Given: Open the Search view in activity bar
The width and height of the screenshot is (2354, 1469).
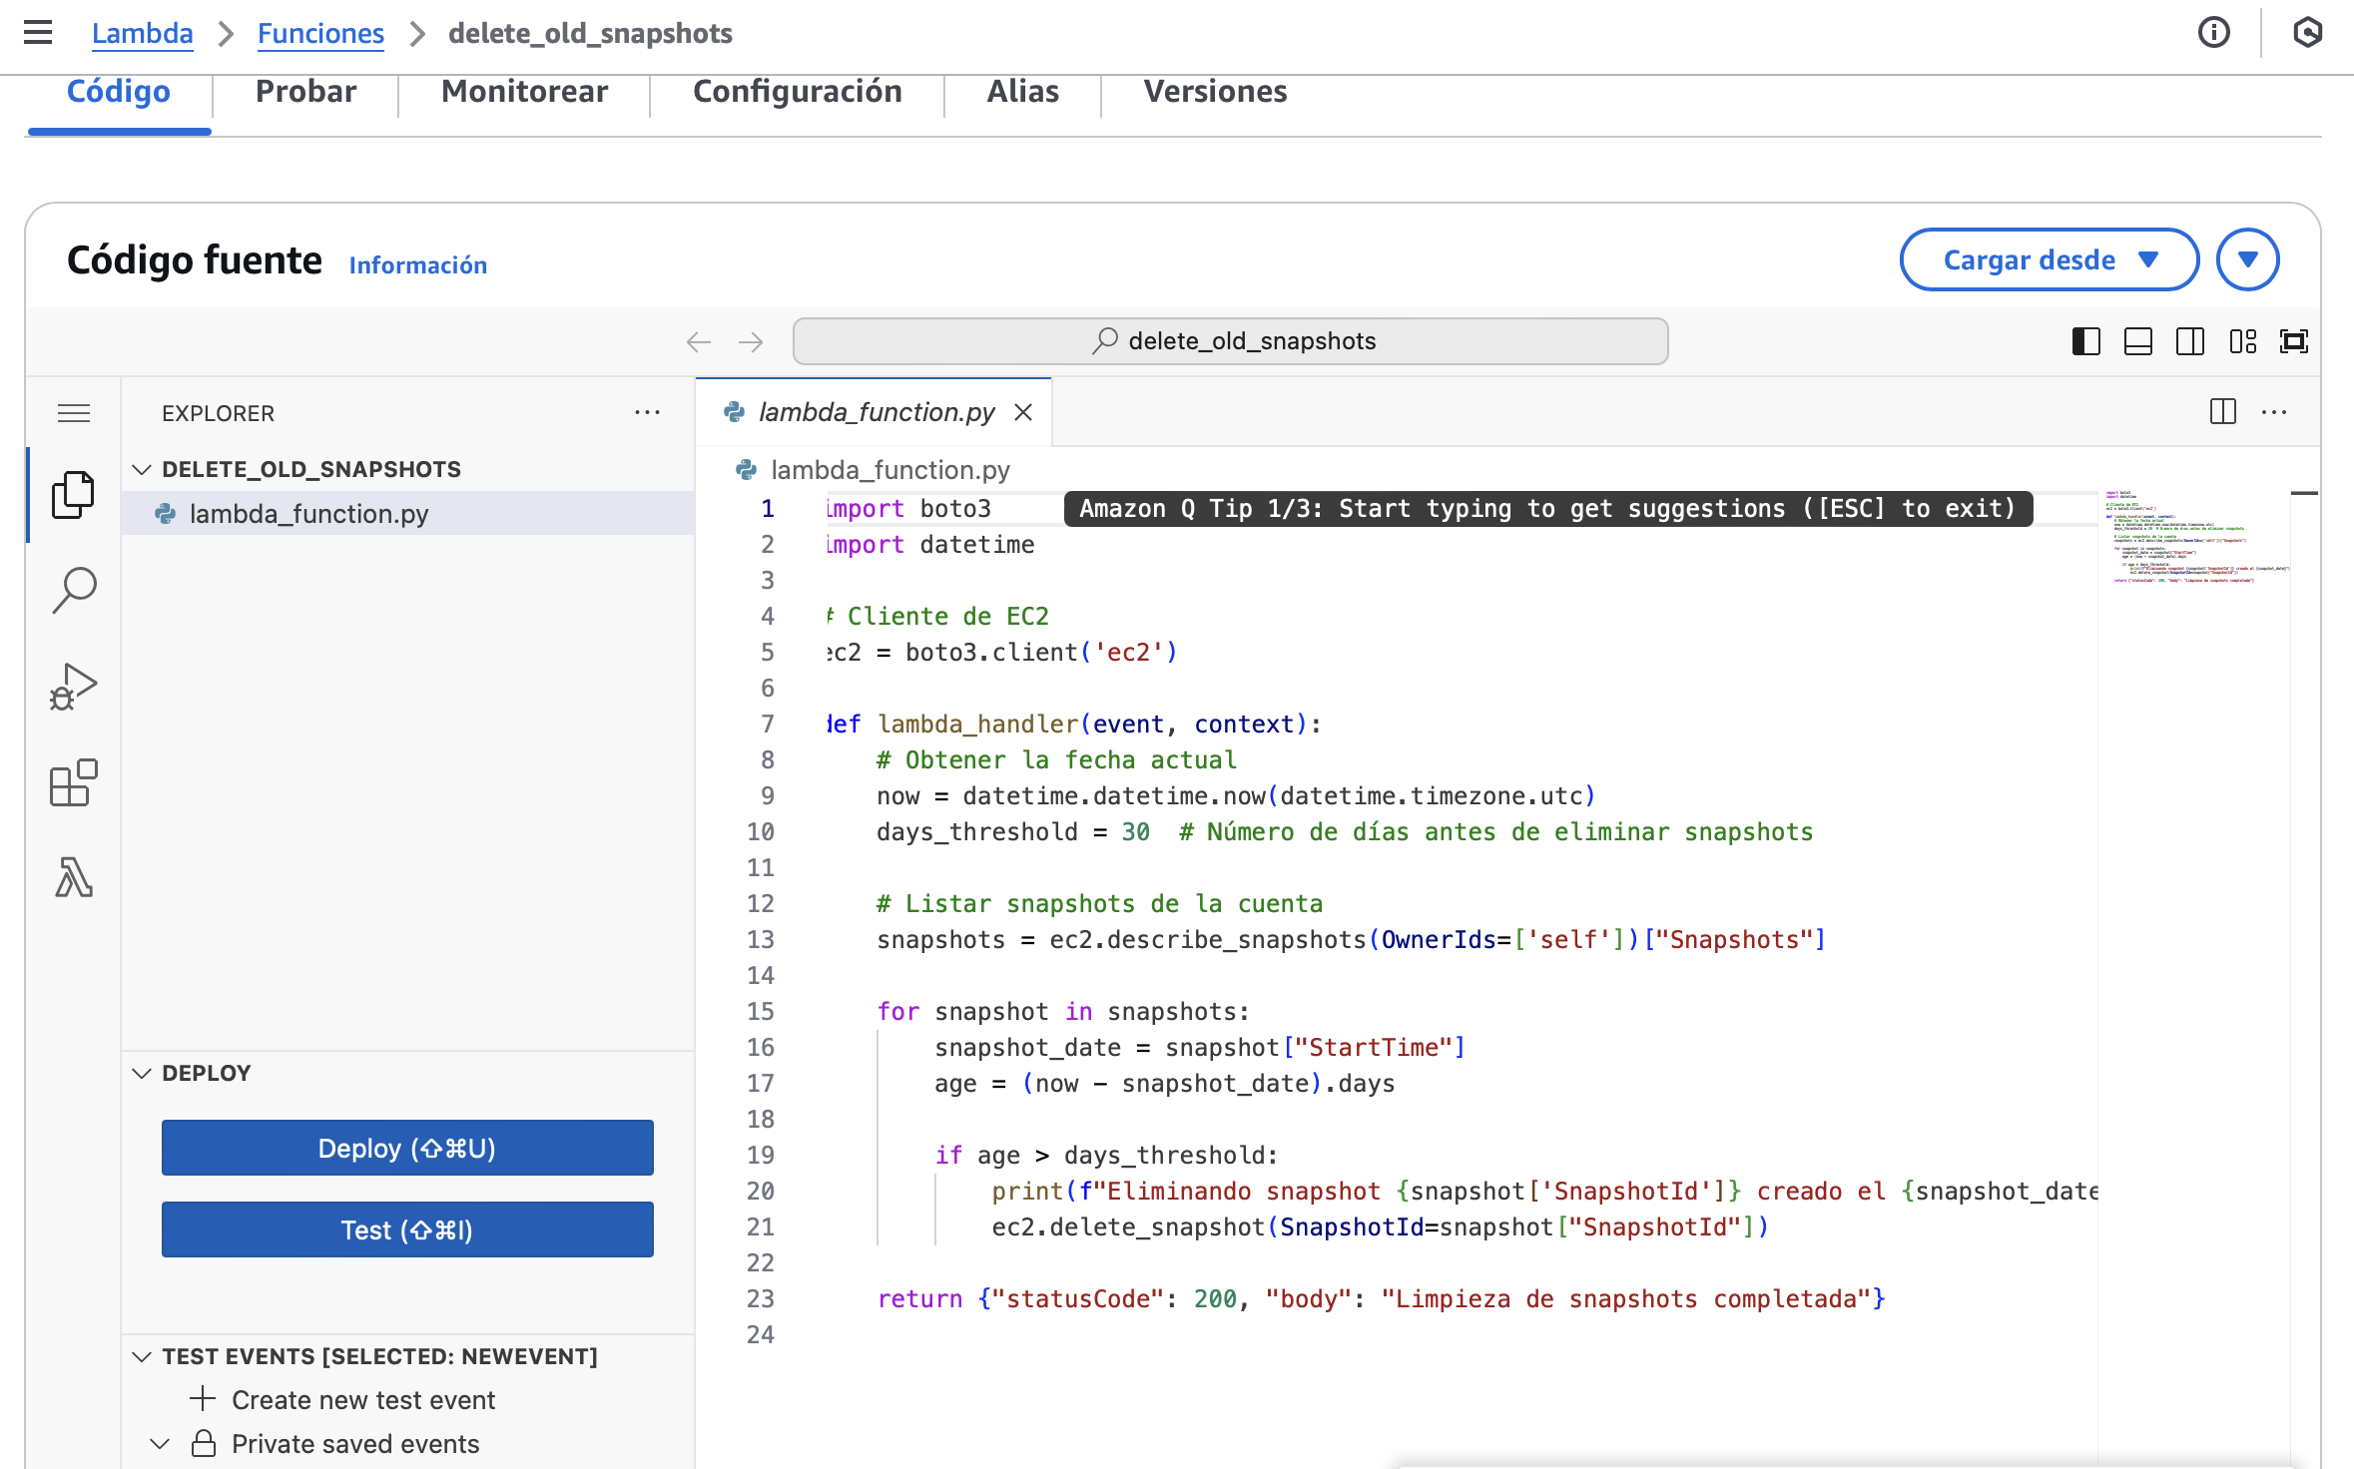Looking at the screenshot, I should (74, 591).
